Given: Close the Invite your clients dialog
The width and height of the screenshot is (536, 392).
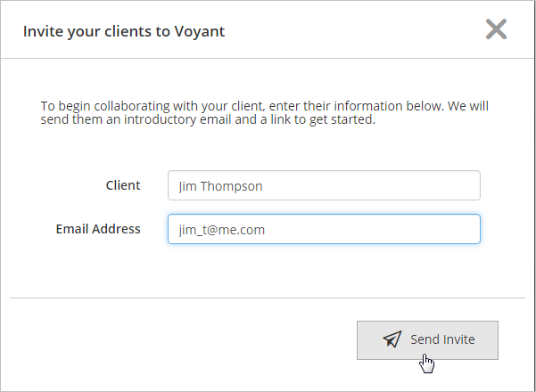Looking at the screenshot, I should tap(496, 29).
